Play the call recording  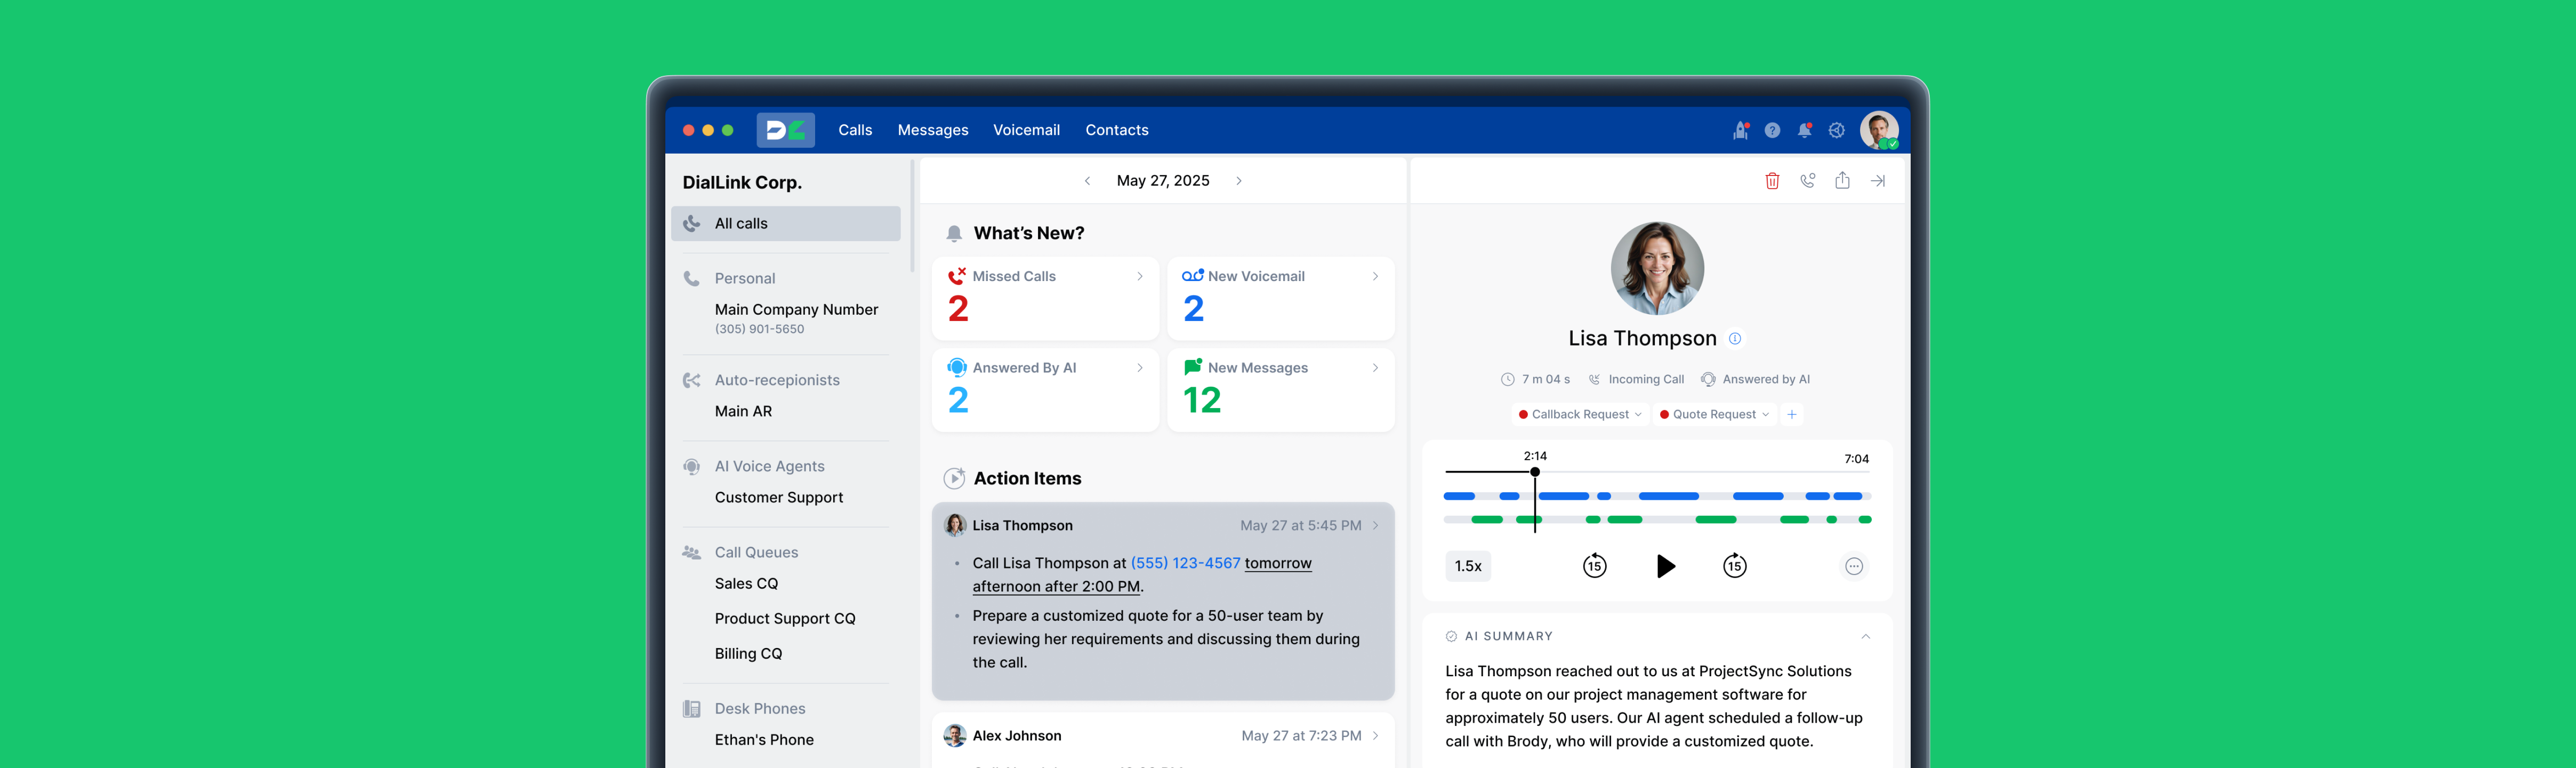pos(1665,566)
